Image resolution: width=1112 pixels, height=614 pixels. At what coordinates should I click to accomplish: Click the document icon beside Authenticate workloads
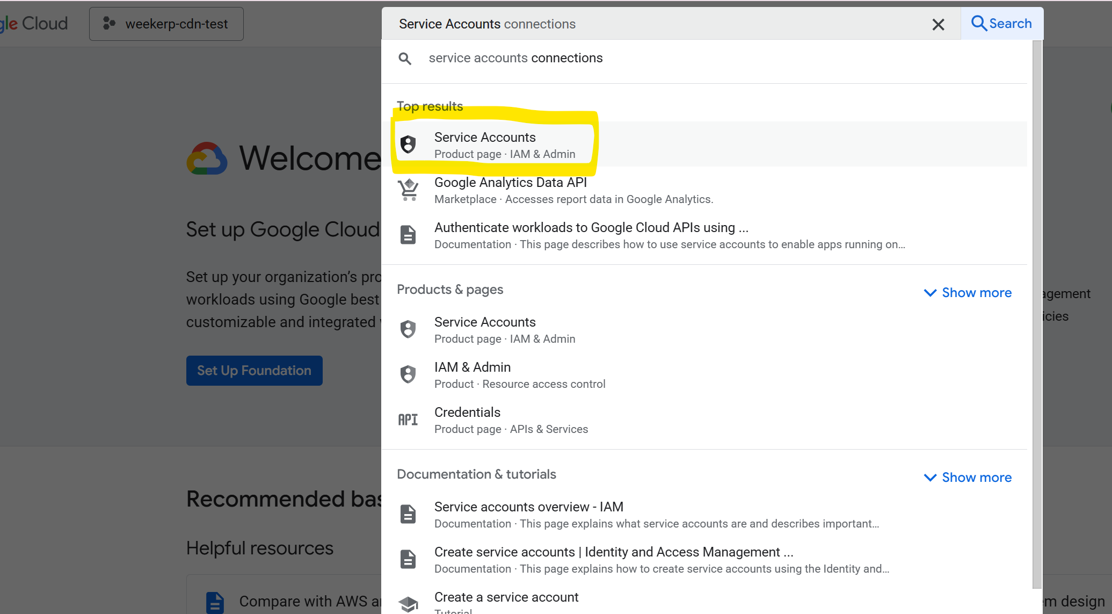pos(408,235)
